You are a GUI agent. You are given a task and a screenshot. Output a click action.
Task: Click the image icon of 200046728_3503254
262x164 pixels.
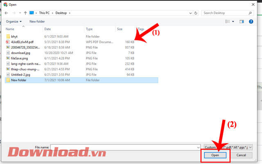click(8, 47)
